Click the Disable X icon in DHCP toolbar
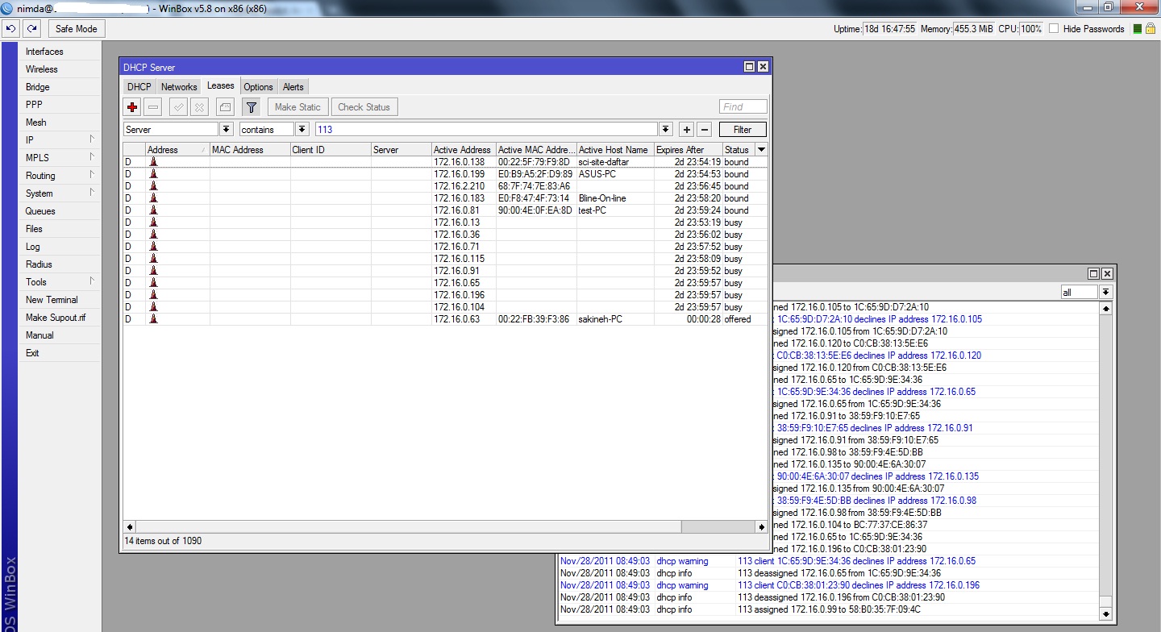The width and height of the screenshot is (1161, 632). [x=199, y=107]
